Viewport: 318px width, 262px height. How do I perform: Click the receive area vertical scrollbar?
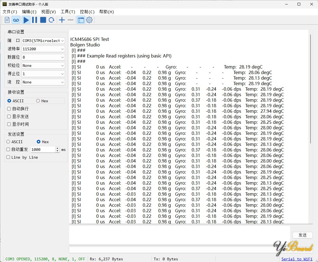311,89
